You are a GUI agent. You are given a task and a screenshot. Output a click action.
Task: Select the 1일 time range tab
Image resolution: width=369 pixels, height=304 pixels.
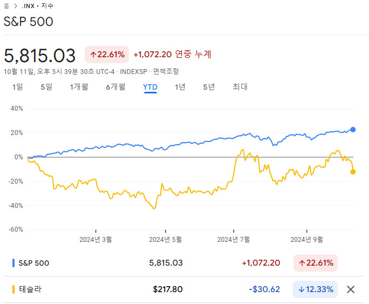[17, 86]
